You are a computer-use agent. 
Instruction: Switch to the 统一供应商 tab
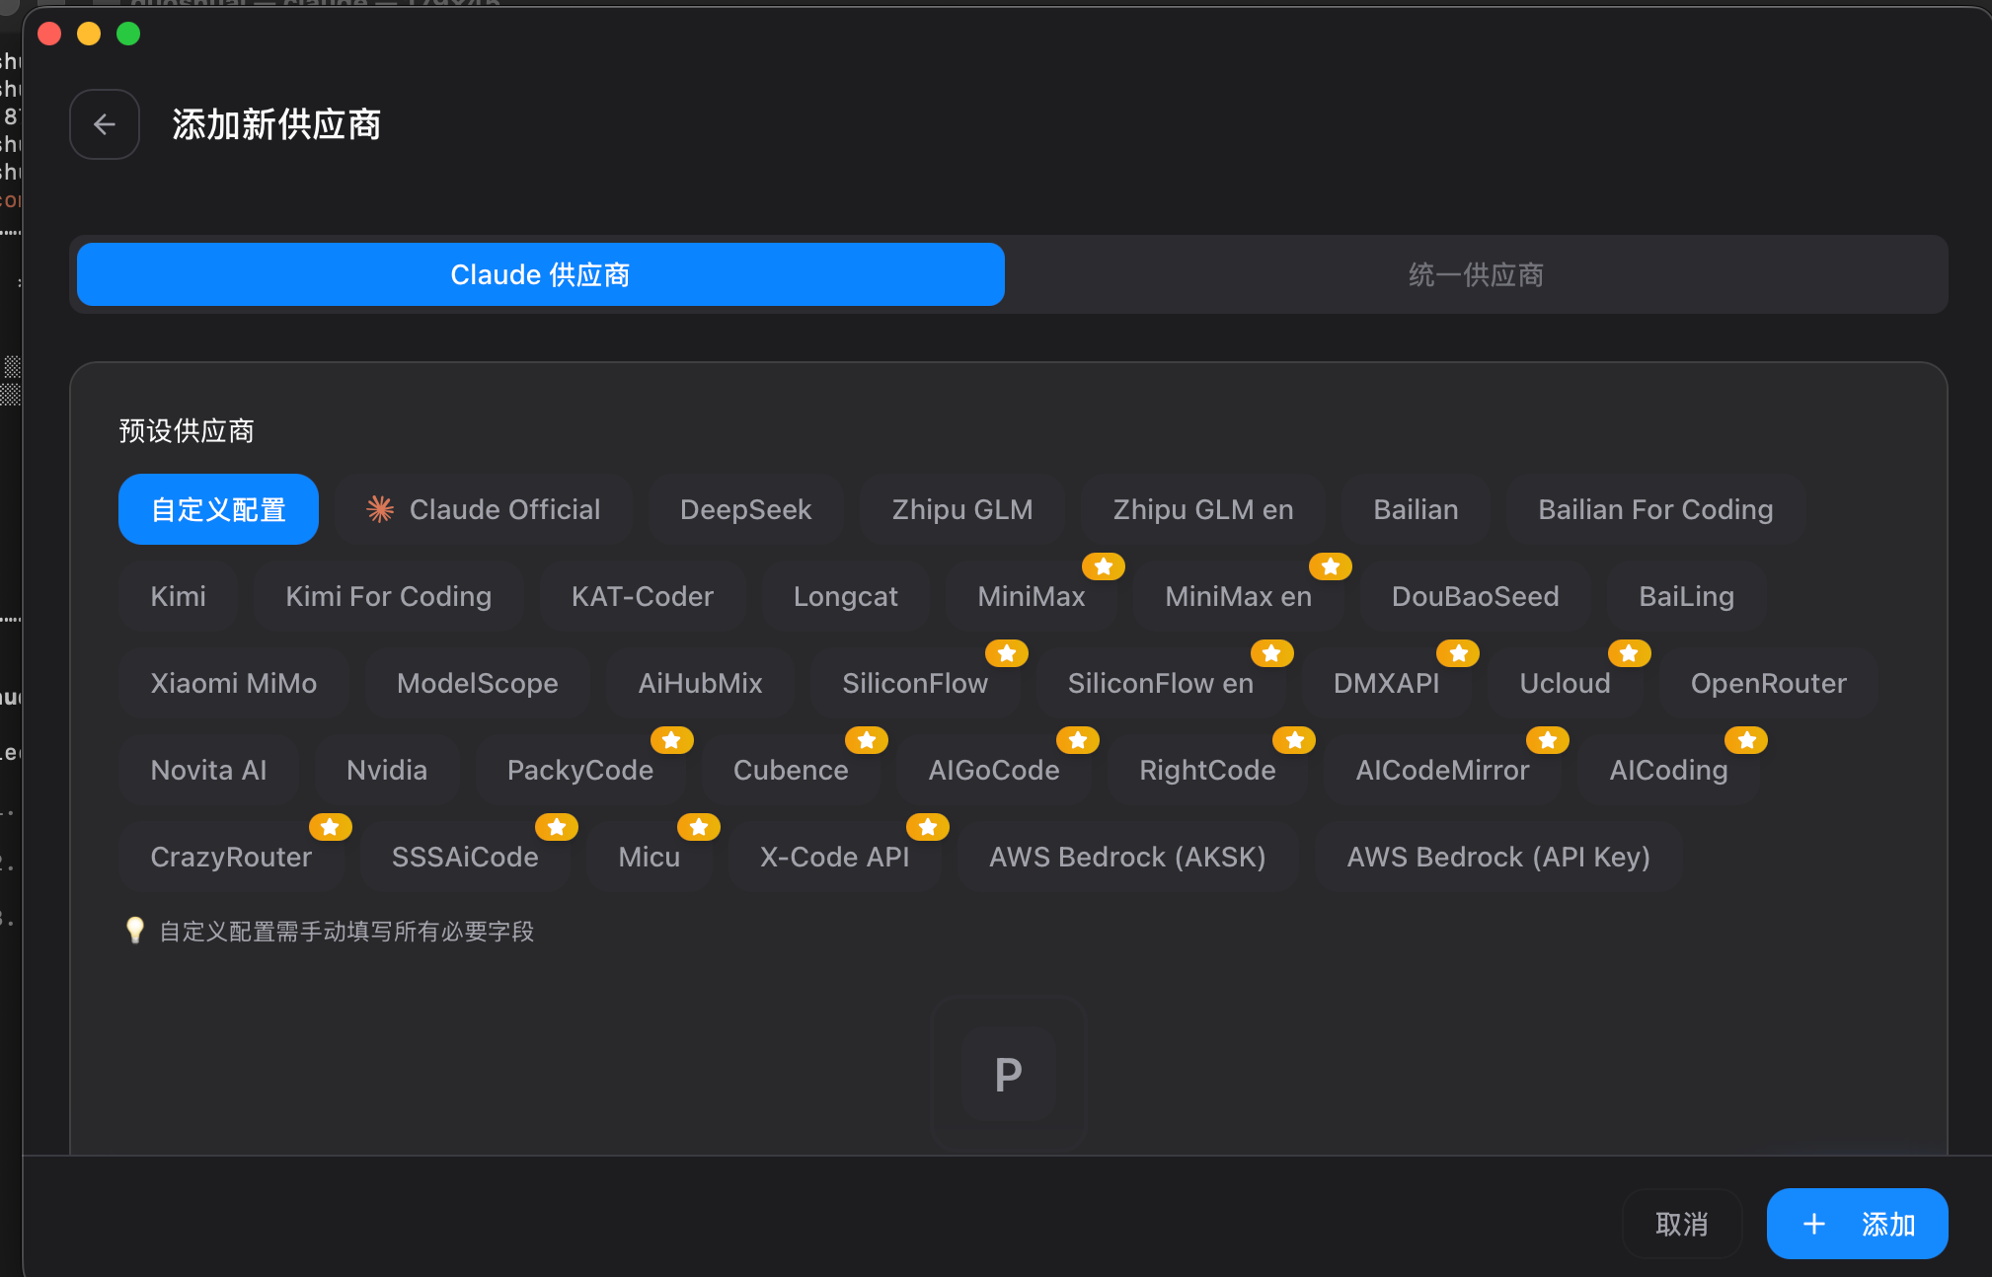[x=1476, y=274]
